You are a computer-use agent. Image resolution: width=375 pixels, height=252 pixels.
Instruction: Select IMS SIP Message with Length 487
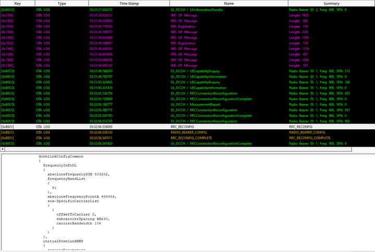coord(187,54)
